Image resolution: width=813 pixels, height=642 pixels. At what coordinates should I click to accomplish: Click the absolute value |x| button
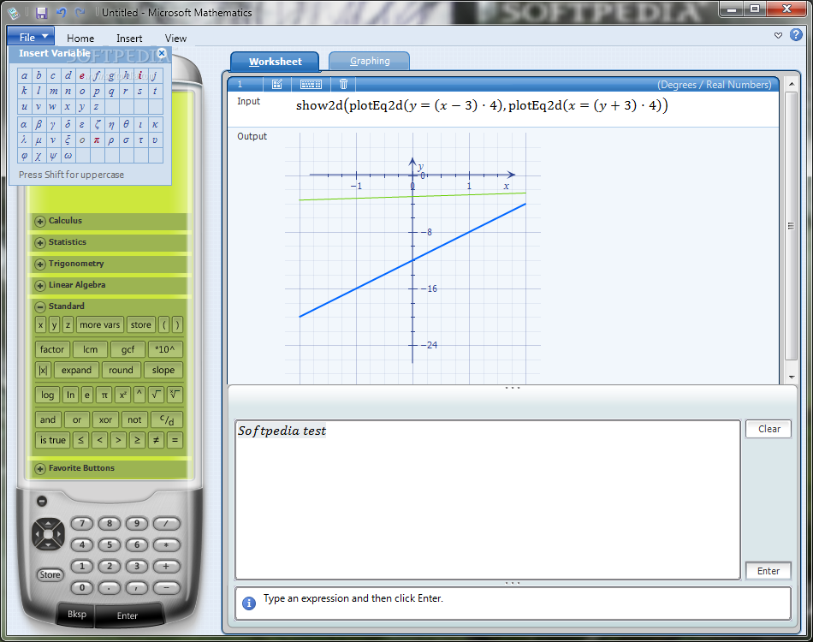point(43,371)
